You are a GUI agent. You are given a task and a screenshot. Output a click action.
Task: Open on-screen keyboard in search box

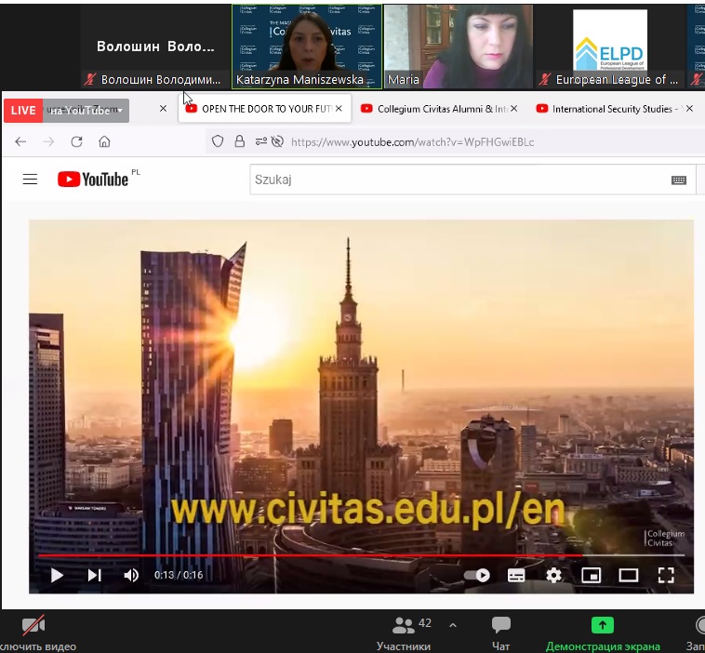coord(678,180)
